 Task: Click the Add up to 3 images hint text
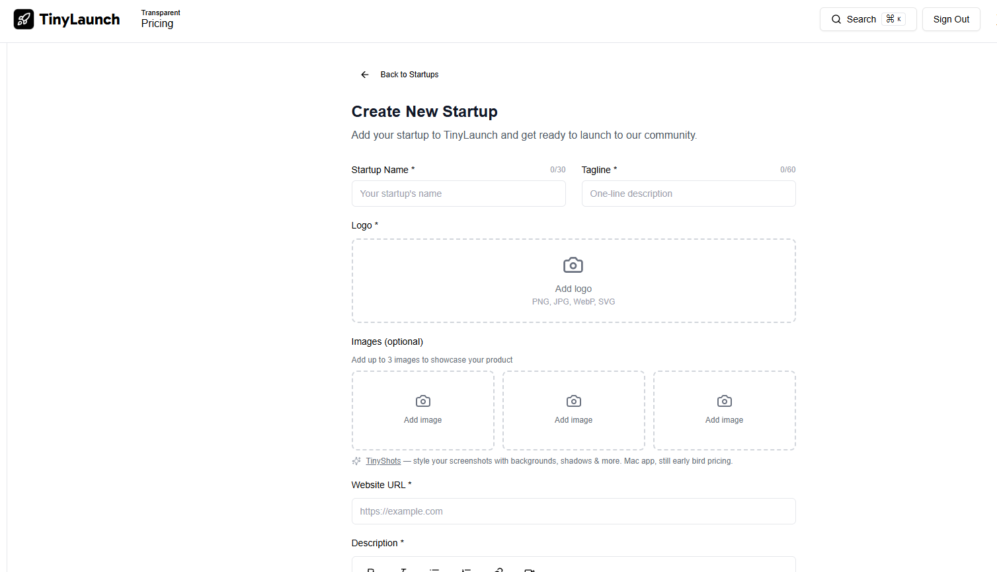(432, 360)
